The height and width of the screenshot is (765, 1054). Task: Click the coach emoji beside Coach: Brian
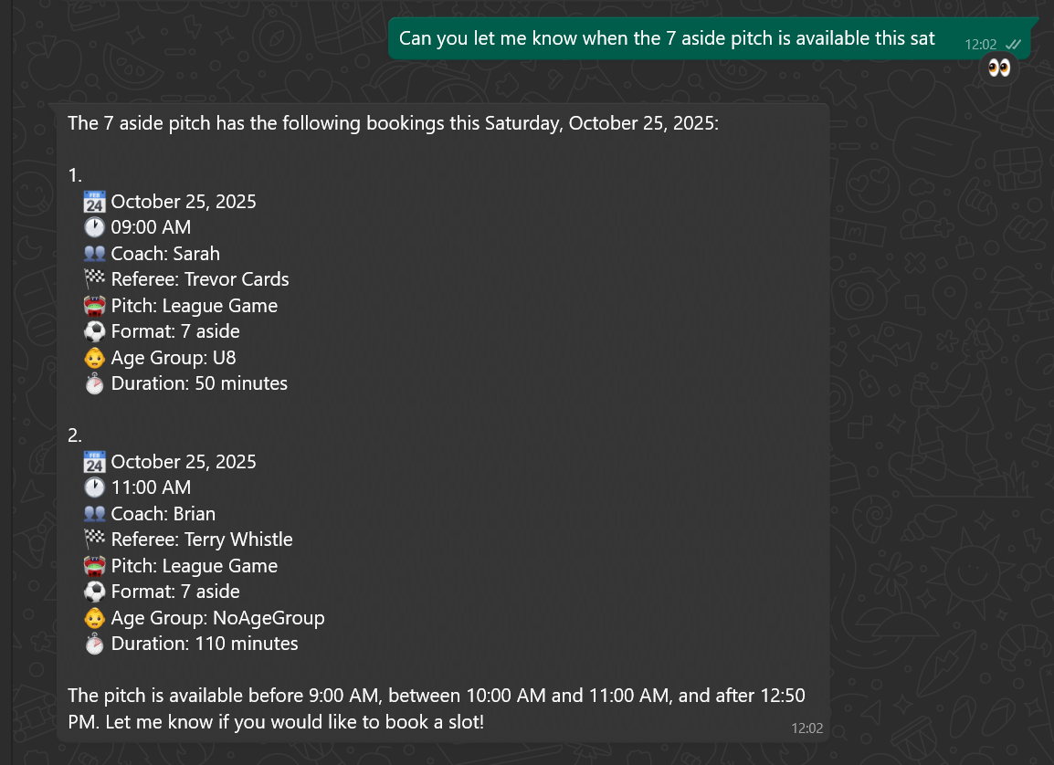(94, 514)
